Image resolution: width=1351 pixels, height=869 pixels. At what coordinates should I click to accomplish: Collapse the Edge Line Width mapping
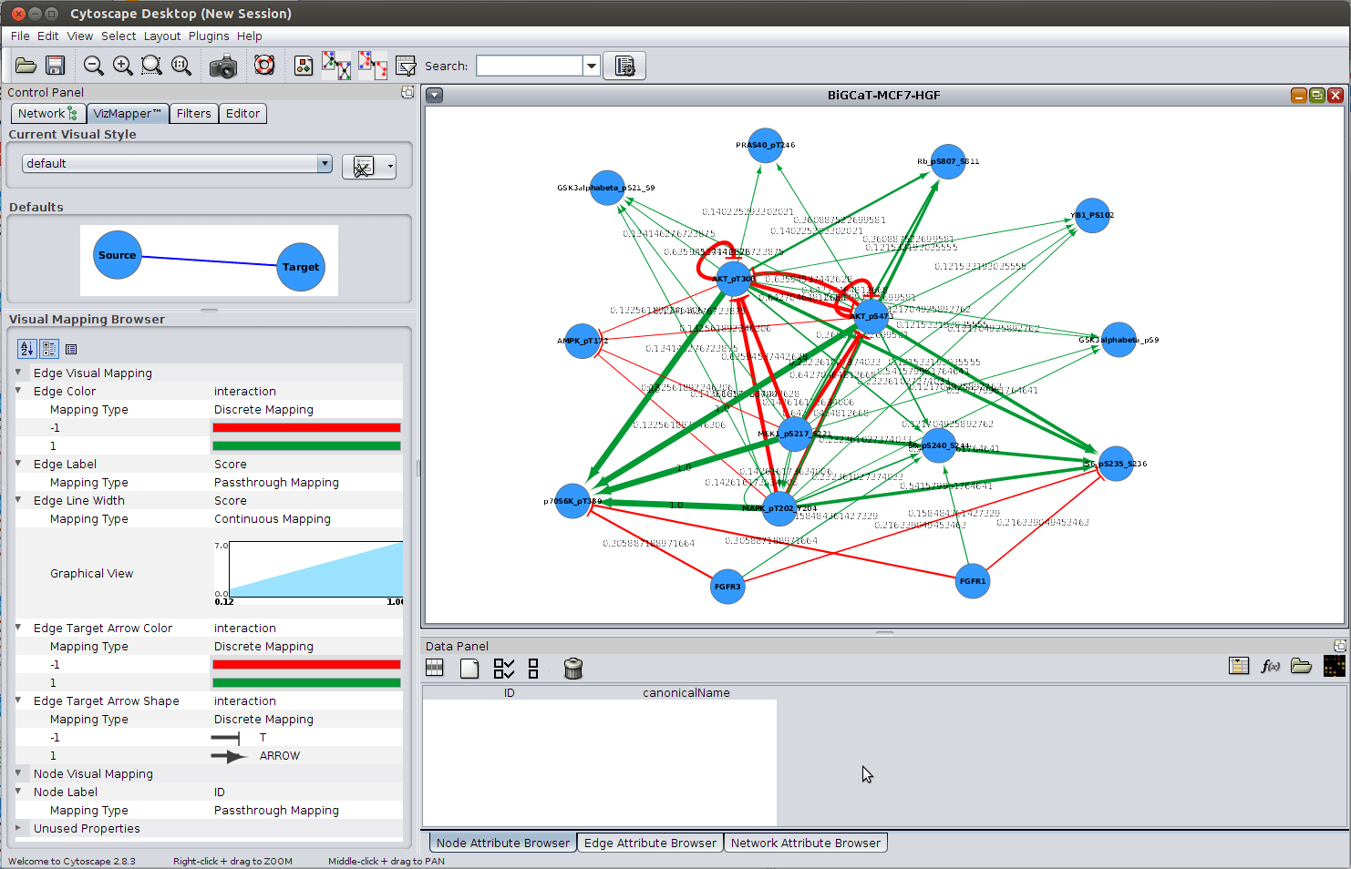18,500
